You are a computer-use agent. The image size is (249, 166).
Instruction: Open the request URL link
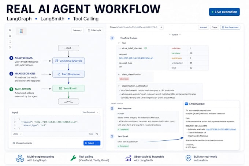point(136,58)
